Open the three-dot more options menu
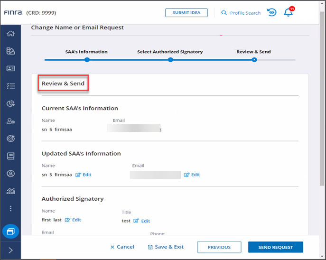326x260 pixels. (10, 208)
